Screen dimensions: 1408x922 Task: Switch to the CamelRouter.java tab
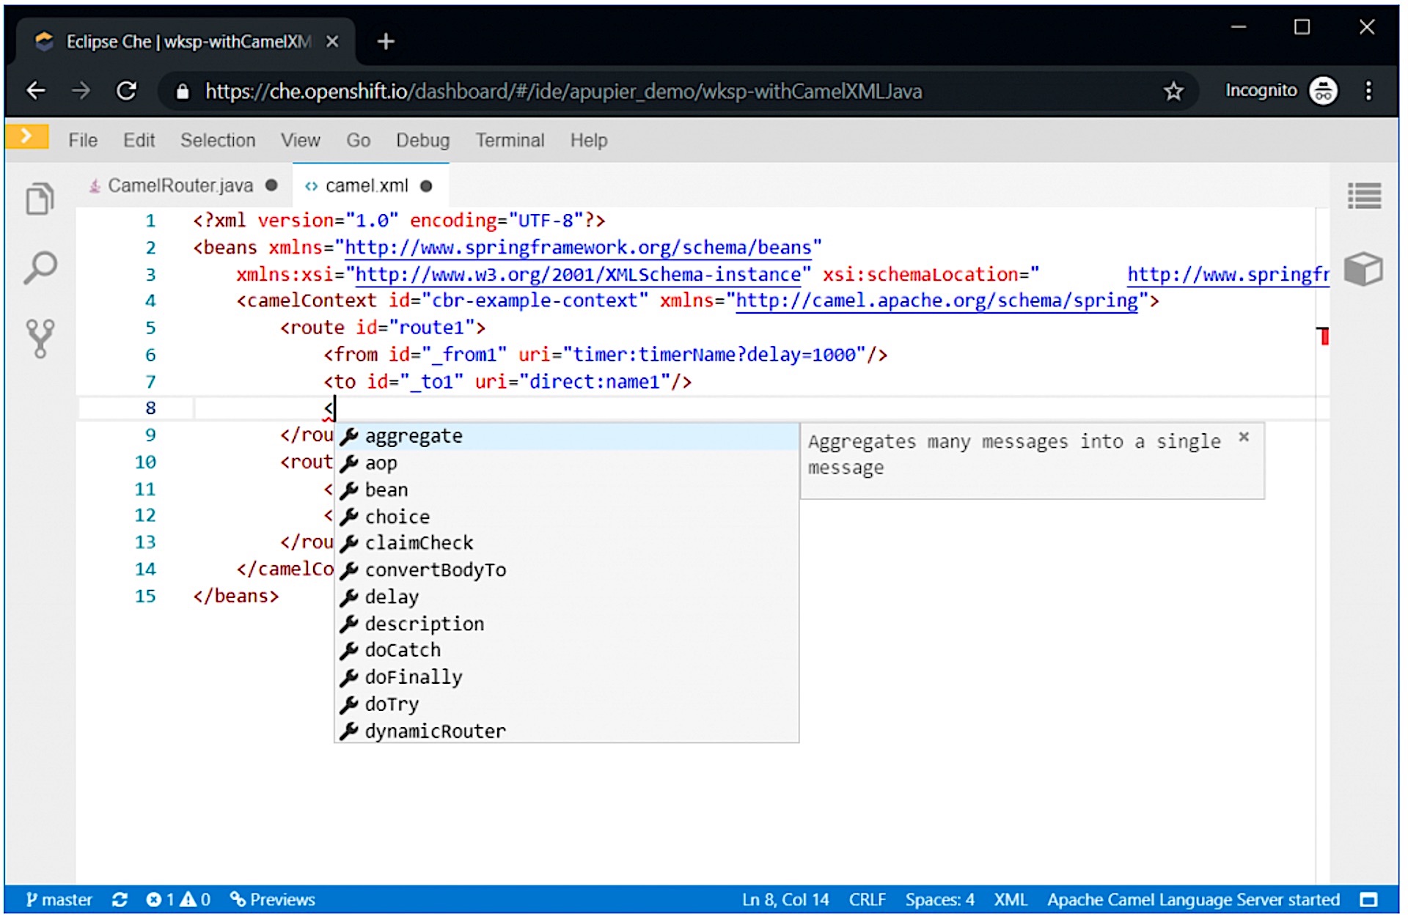click(180, 186)
